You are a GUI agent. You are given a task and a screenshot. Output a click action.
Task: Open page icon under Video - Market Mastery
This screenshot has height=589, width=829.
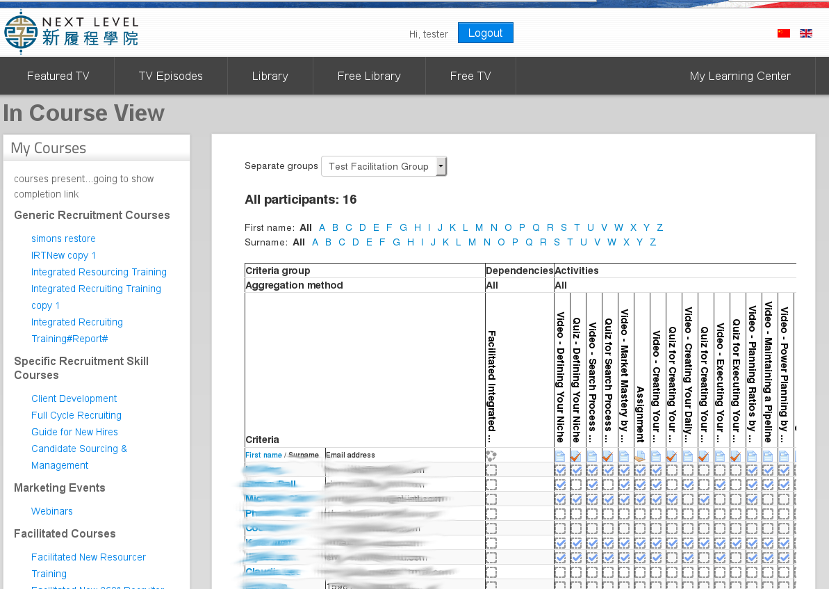click(x=624, y=456)
